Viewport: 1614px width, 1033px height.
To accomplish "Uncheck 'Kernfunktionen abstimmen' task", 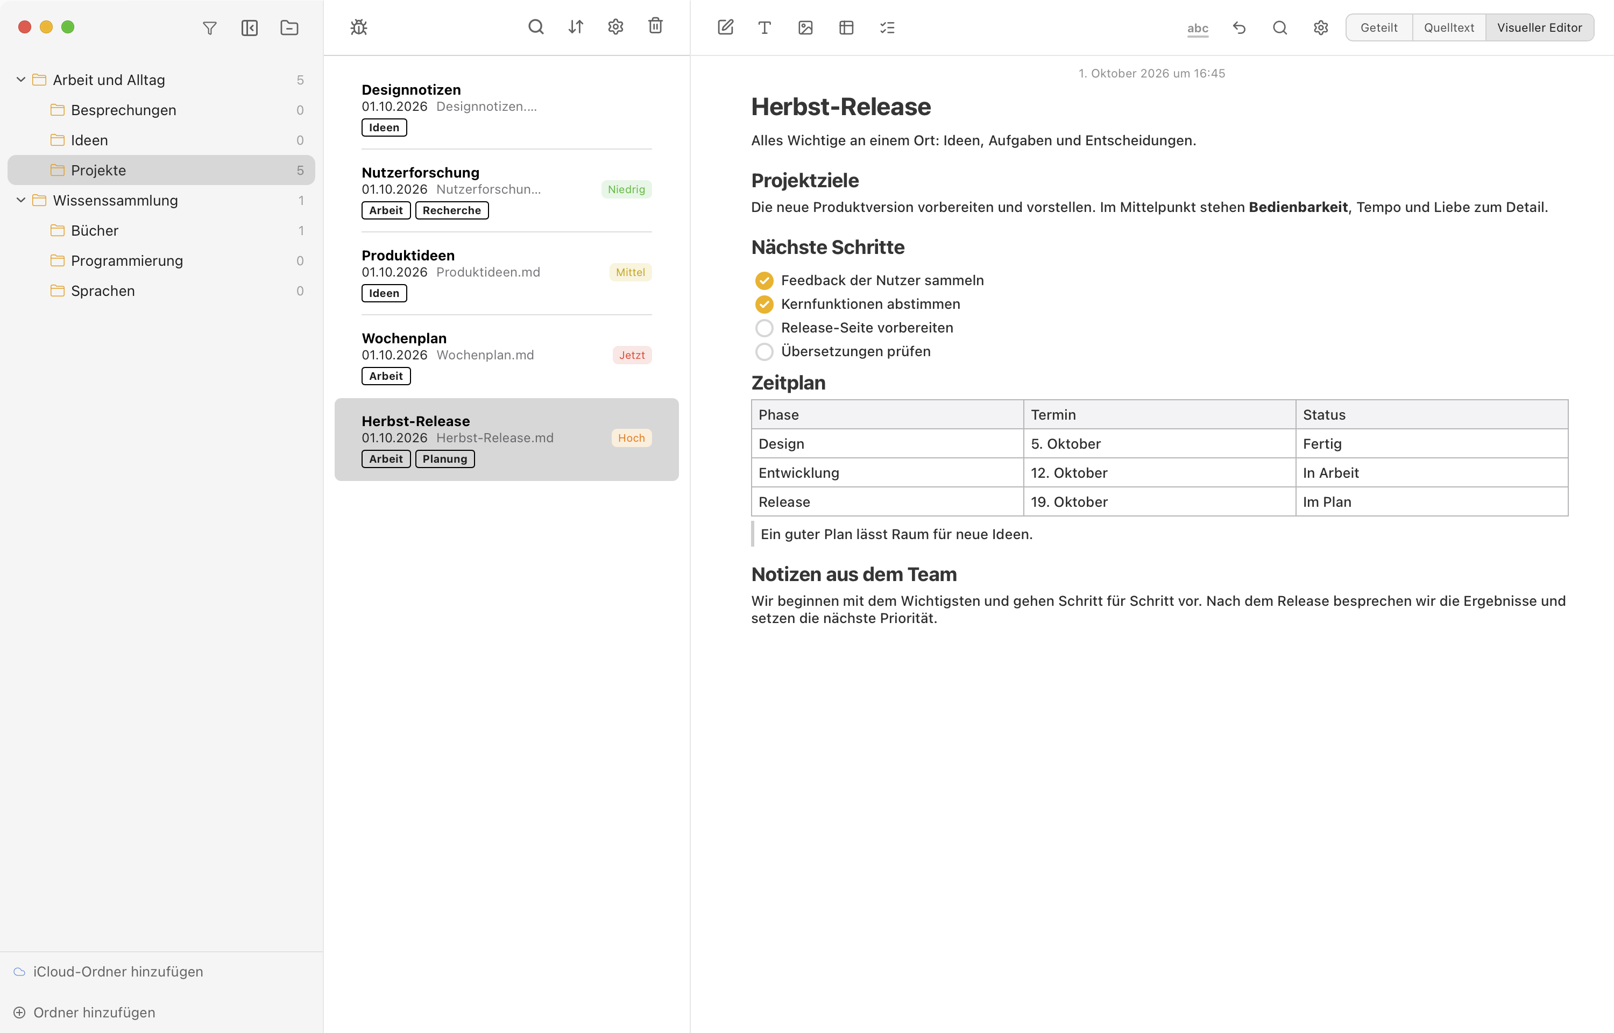I will 764,305.
